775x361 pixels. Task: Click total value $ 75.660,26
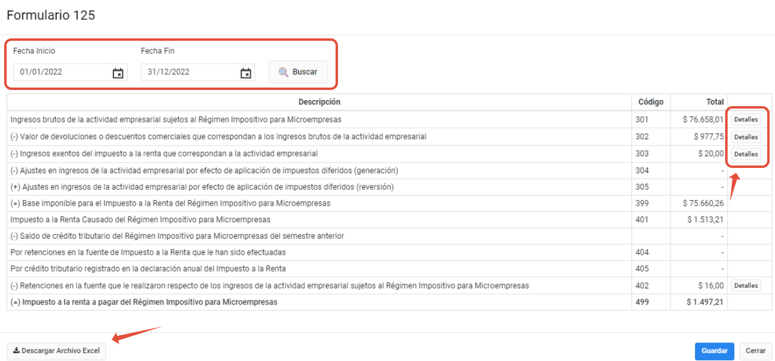703,203
